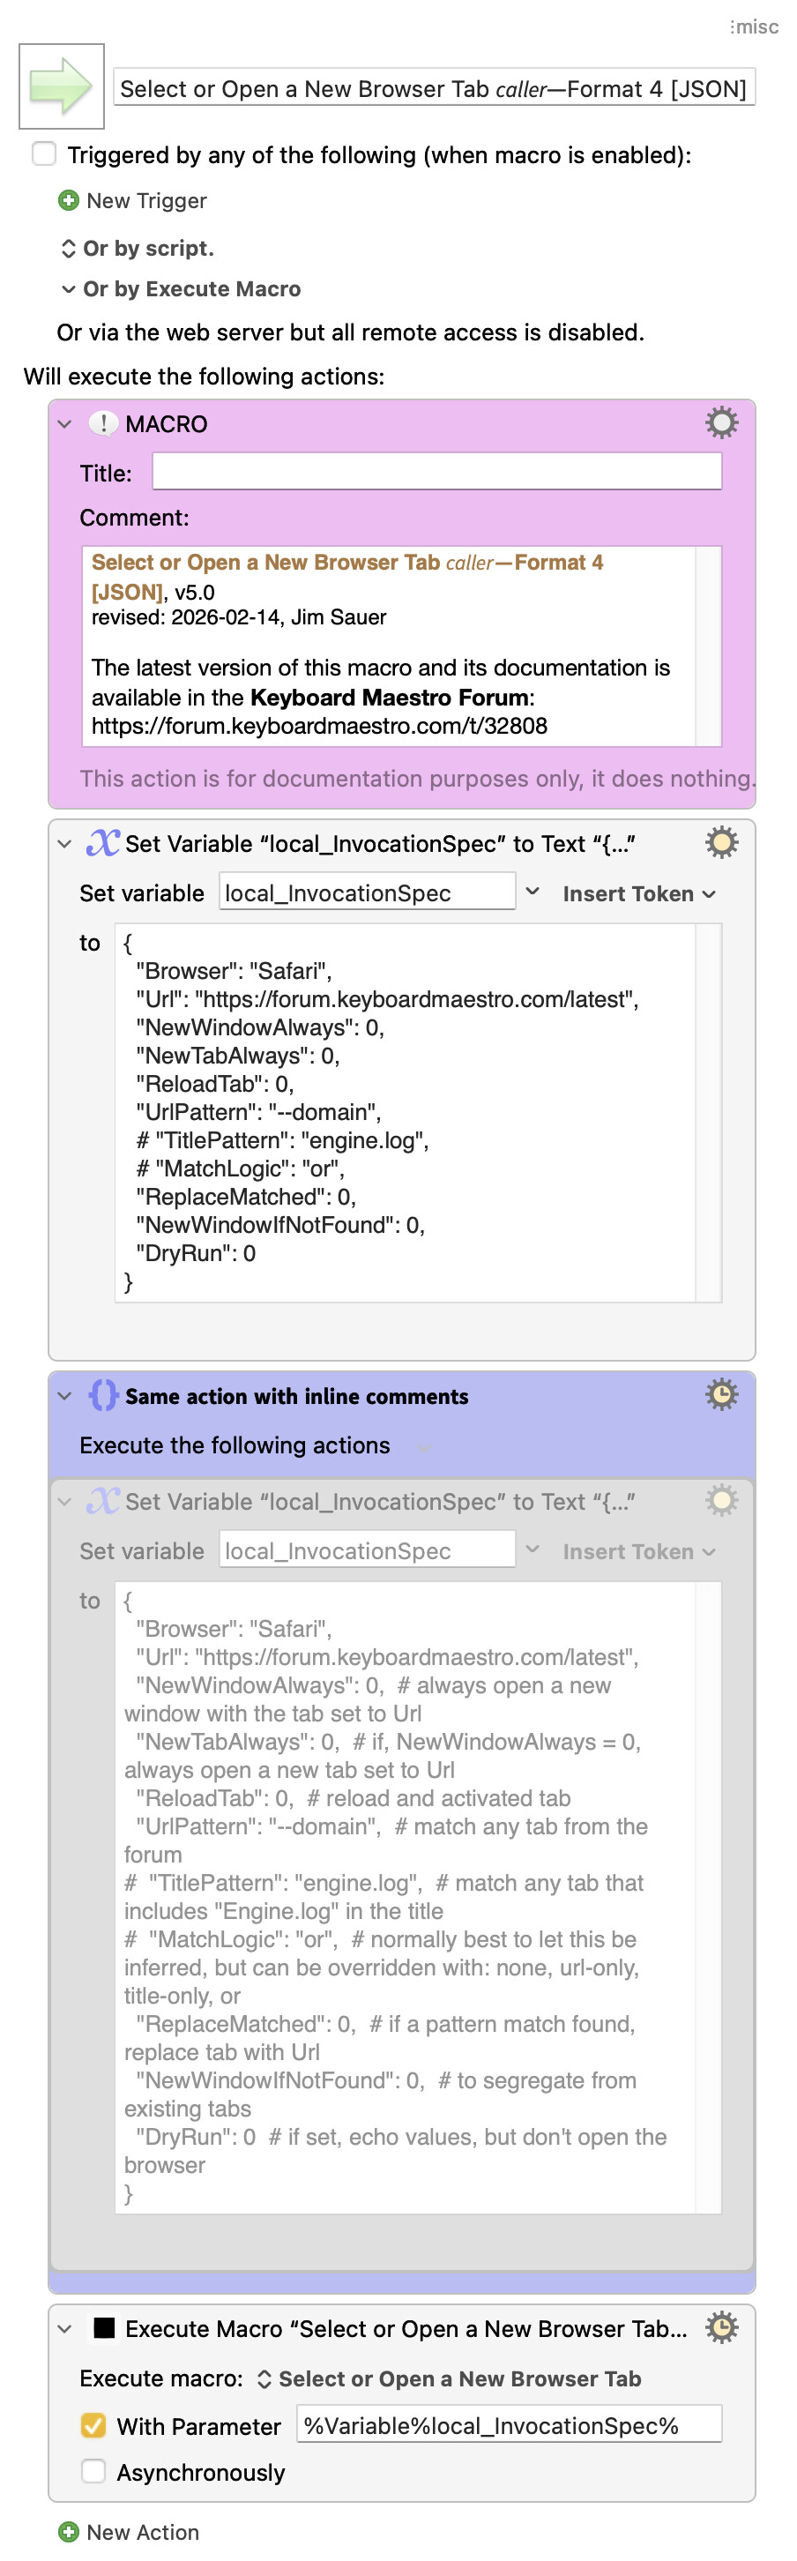
Task: Click the green plus New Action icon
Action: pos(69,2531)
